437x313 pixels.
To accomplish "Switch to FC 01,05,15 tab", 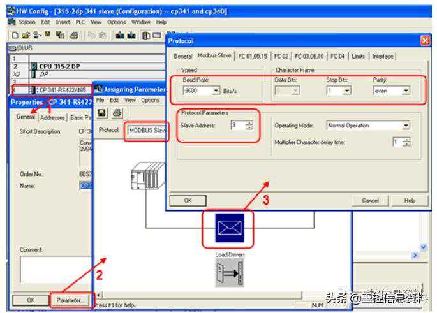I will pos(253,56).
